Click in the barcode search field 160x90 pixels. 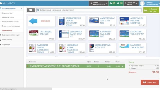(89, 10)
